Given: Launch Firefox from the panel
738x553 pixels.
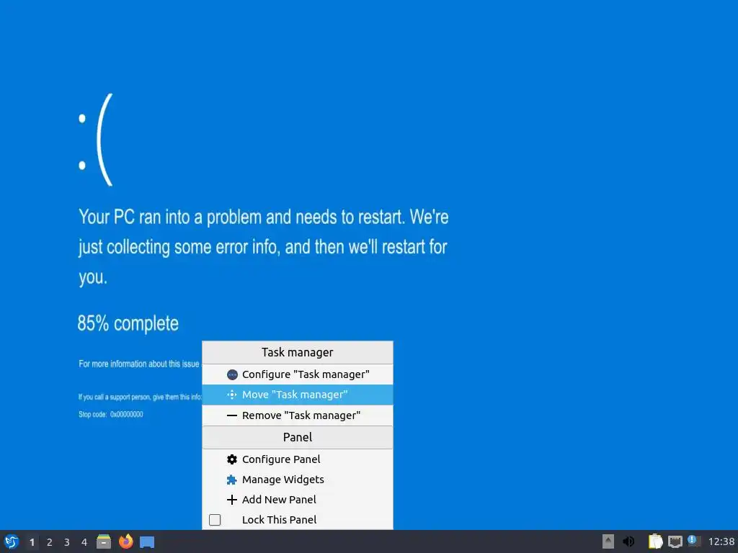Looking at the screenshot, I should tap(125, 541).
